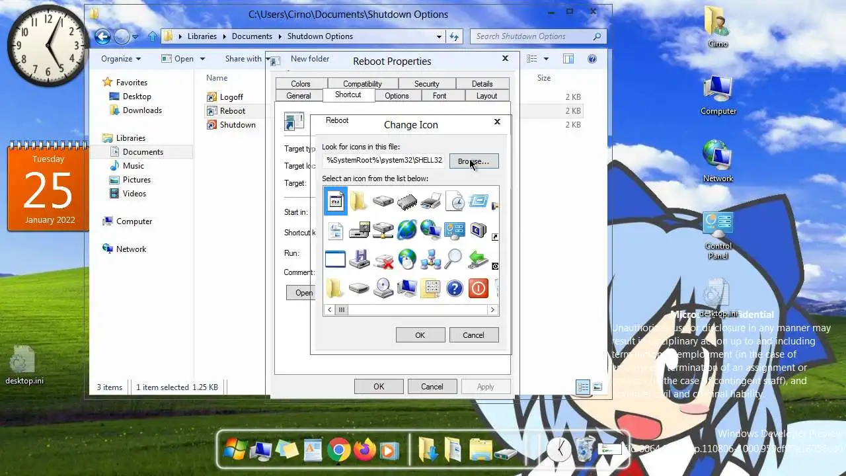
Task: Select the globe with monitor icon
Action: pos(431,230)
